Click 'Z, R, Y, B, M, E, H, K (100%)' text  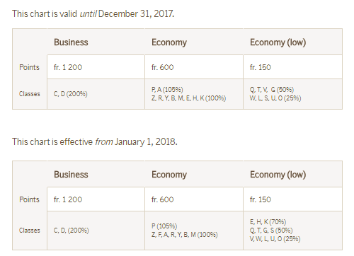pyautogui.click(x=188, y=98)
